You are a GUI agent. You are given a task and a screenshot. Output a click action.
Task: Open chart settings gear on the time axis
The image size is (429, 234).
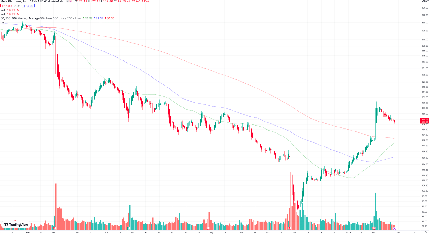point(425,232)
